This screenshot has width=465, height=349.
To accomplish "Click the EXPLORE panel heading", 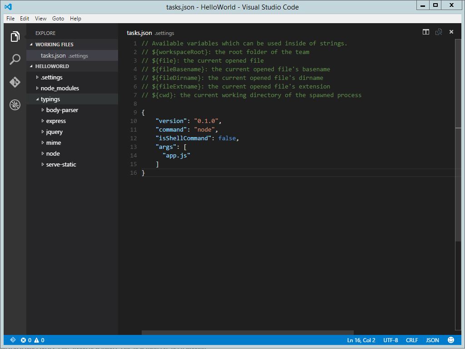I will (x=45, y=33).
